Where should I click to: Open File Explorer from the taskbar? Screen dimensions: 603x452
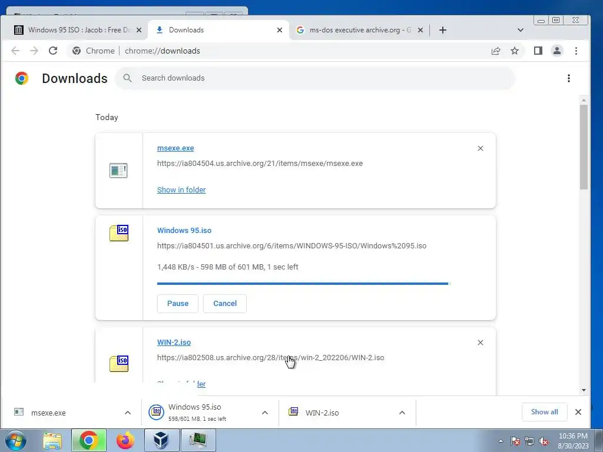pyautogui.click(x=52, y=441)
